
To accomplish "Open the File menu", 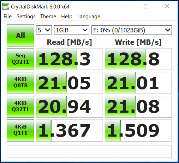I will [x=7, y=17].
